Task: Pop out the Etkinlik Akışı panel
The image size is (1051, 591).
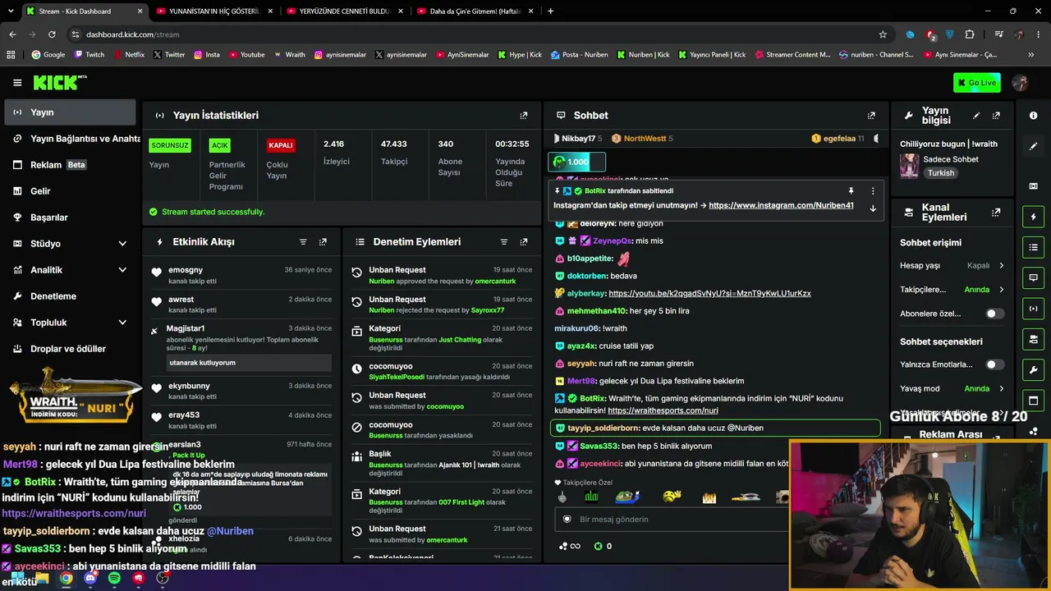Action: 323,242
